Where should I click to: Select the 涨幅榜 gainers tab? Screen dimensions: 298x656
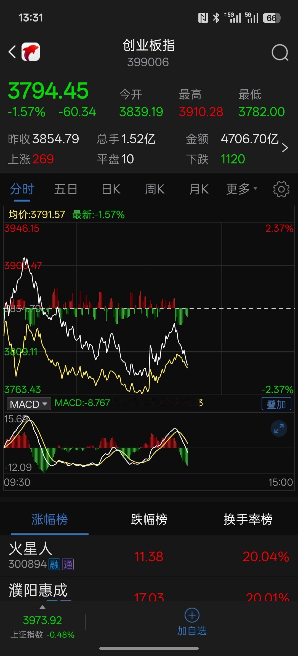click(50, 519)
